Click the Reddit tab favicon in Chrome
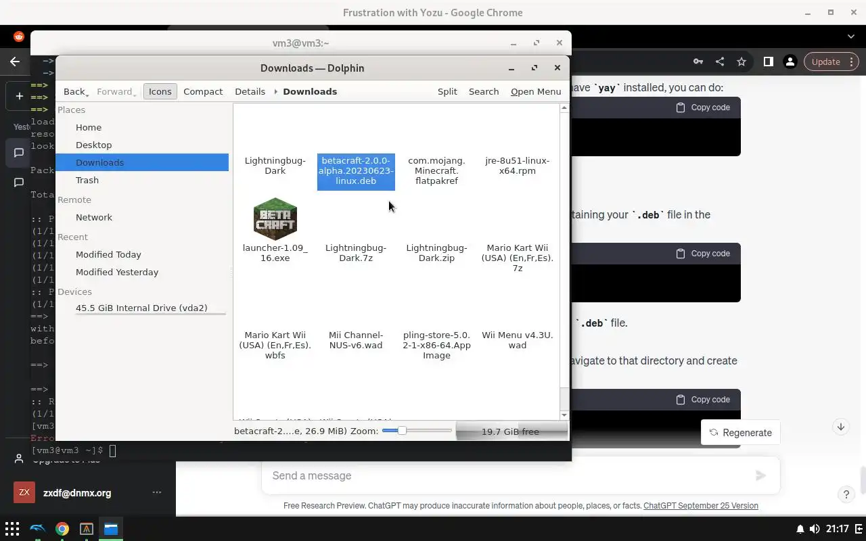866x541 pixels. (19, 37)
